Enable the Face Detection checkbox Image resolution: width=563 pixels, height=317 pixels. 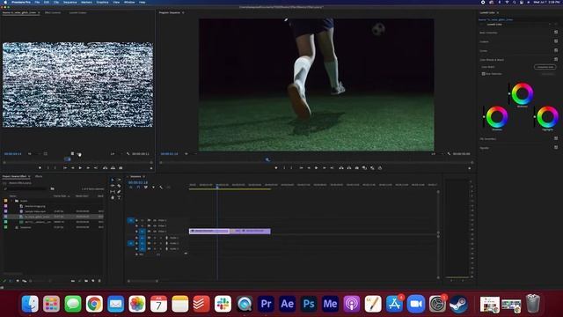click(483, 74)
